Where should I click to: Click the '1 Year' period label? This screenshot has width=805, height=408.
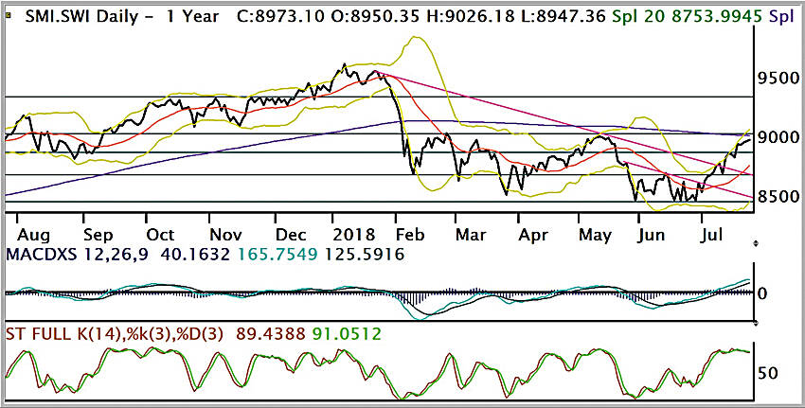coord(191,17)
